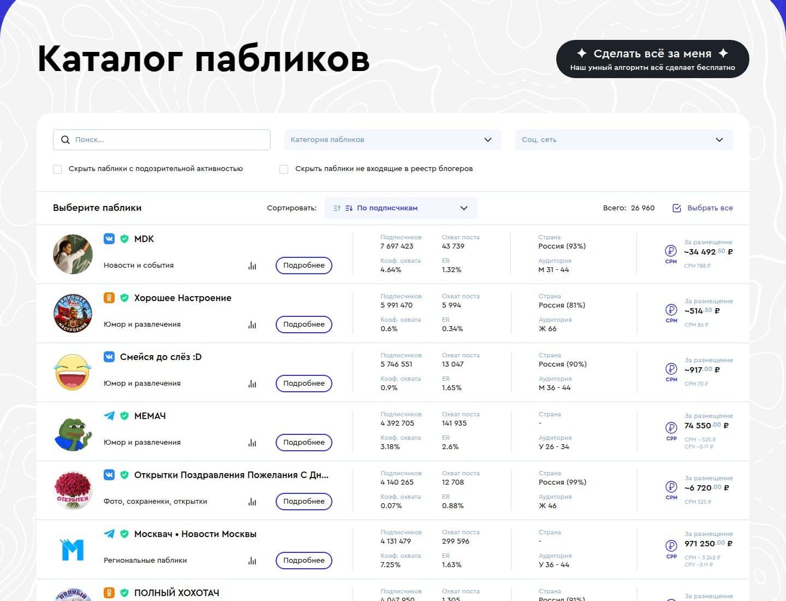The height and width of the screenshot is (601, 786).
Task: Click verified shield badge next to MDK
Action: tap(124, 239)
